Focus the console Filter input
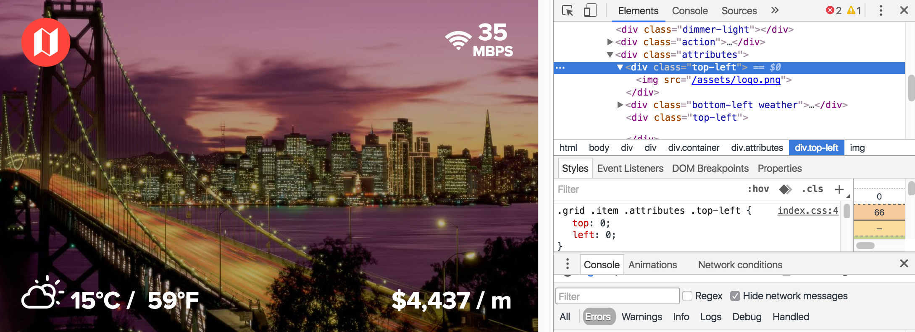Image resolution: width=915 pixels, height=332 pixels. pyautogui.click(x=617, y=296)
